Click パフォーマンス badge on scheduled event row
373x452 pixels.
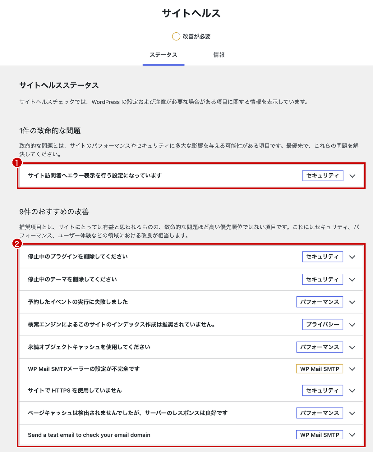pyautogui.click(x=320, y=302)
